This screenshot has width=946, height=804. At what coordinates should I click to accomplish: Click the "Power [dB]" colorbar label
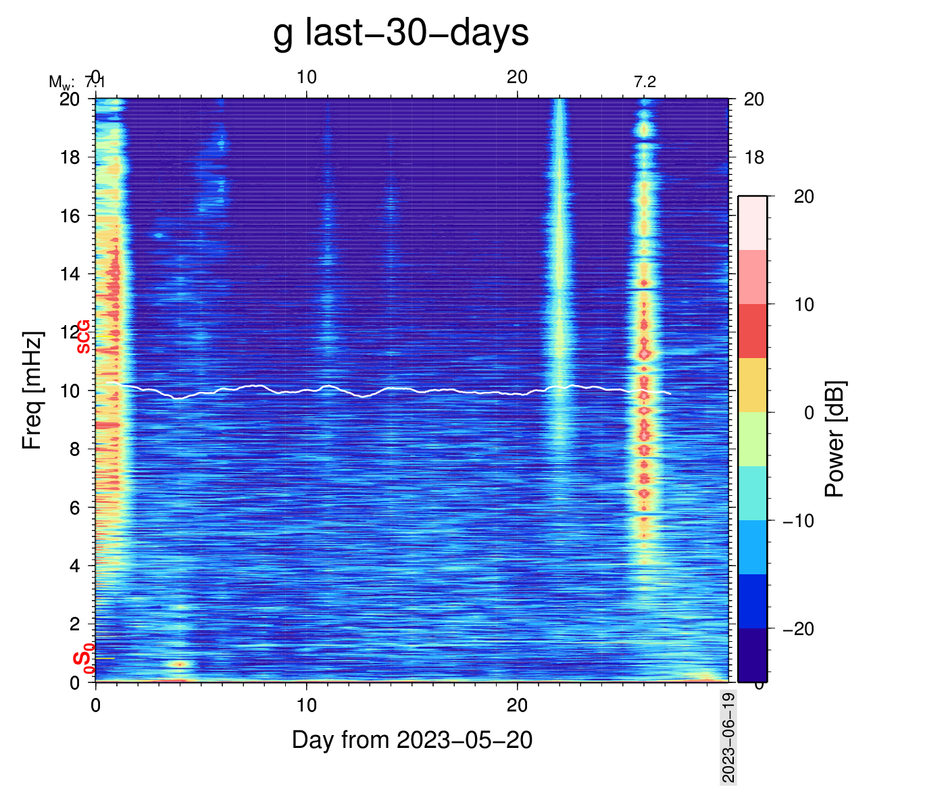(835, 439)
